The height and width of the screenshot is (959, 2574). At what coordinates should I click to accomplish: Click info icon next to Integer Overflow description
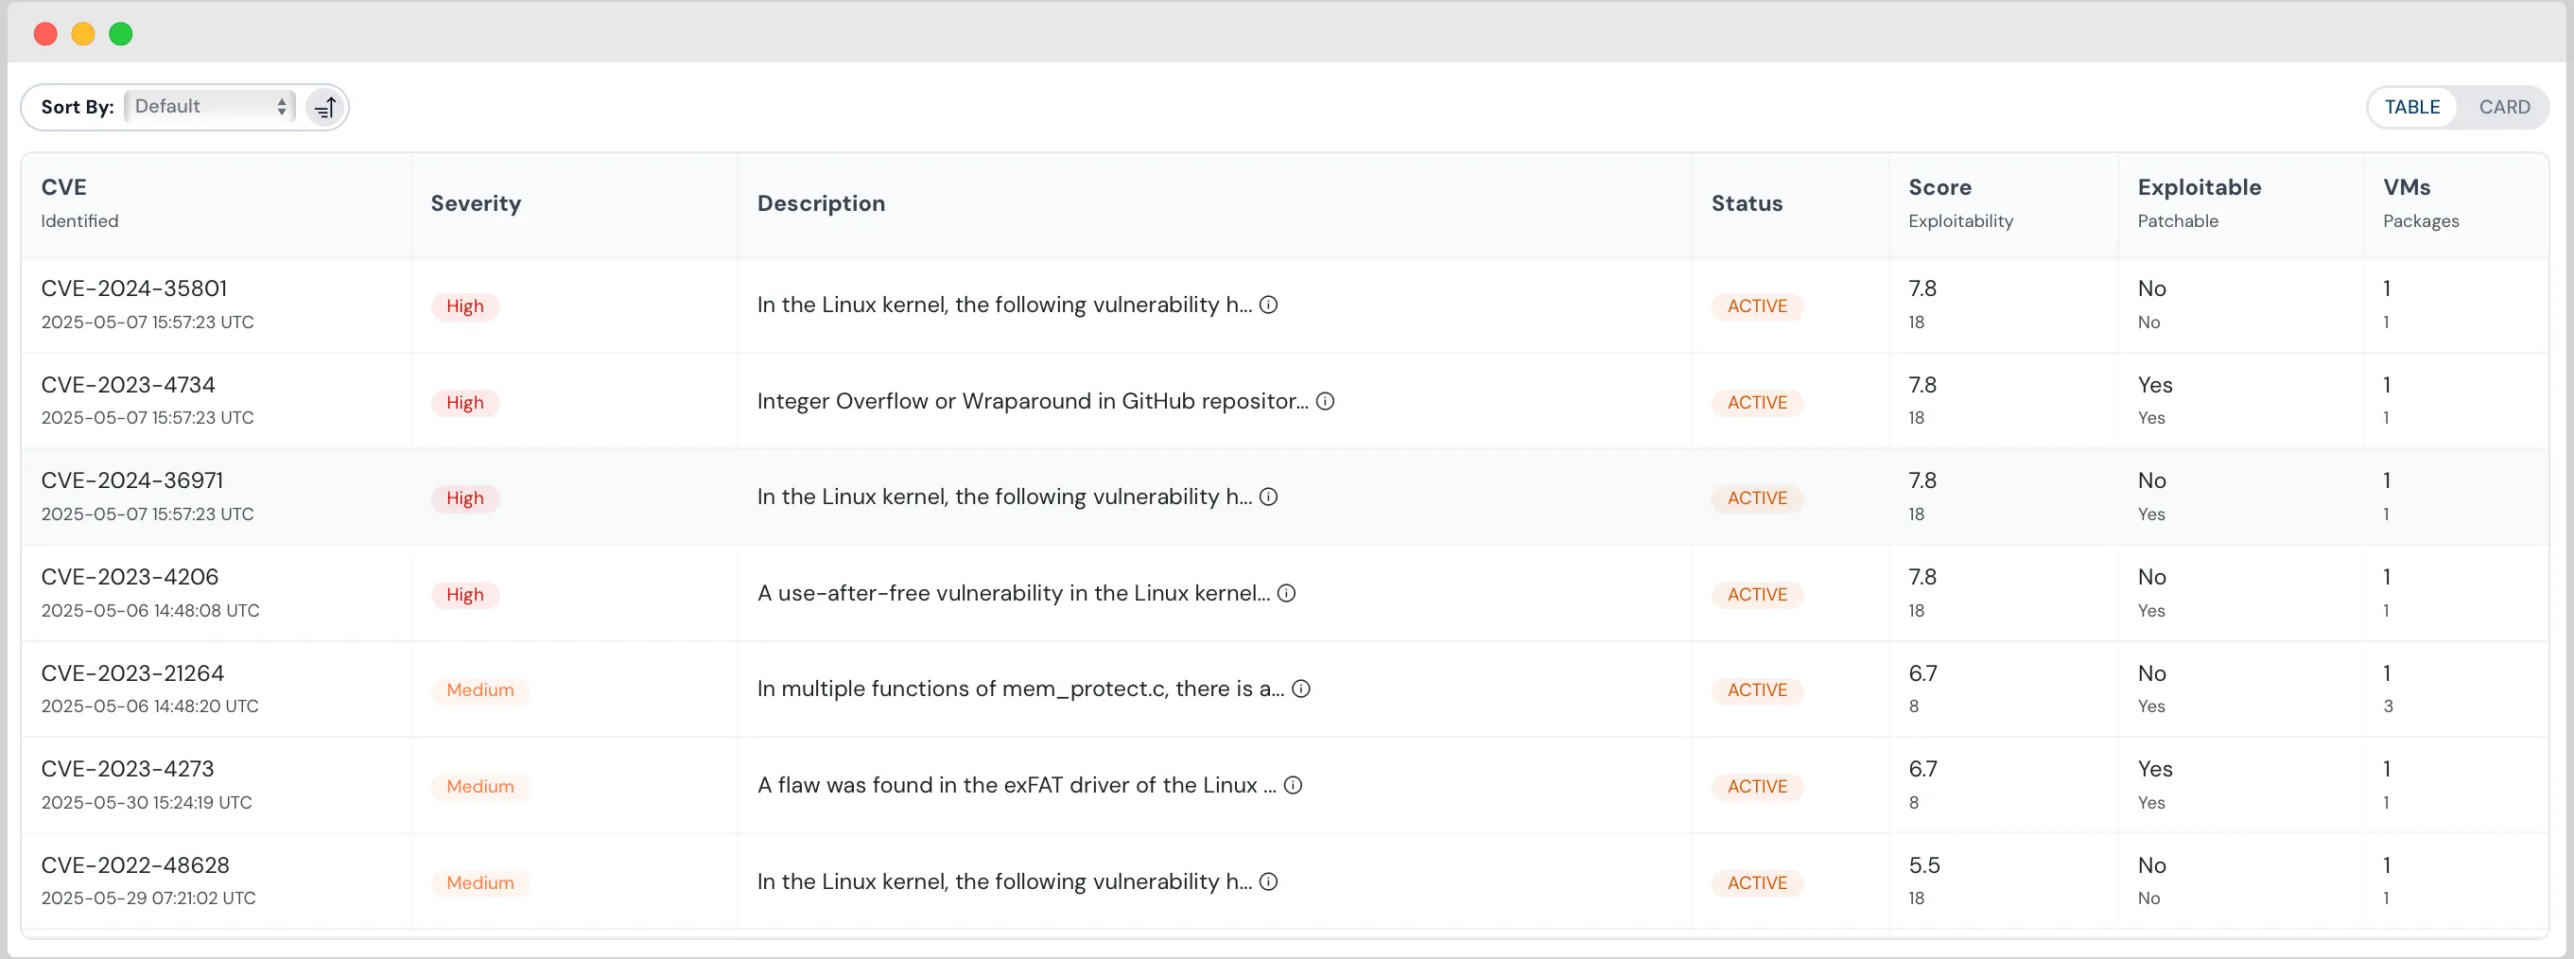1325,401
